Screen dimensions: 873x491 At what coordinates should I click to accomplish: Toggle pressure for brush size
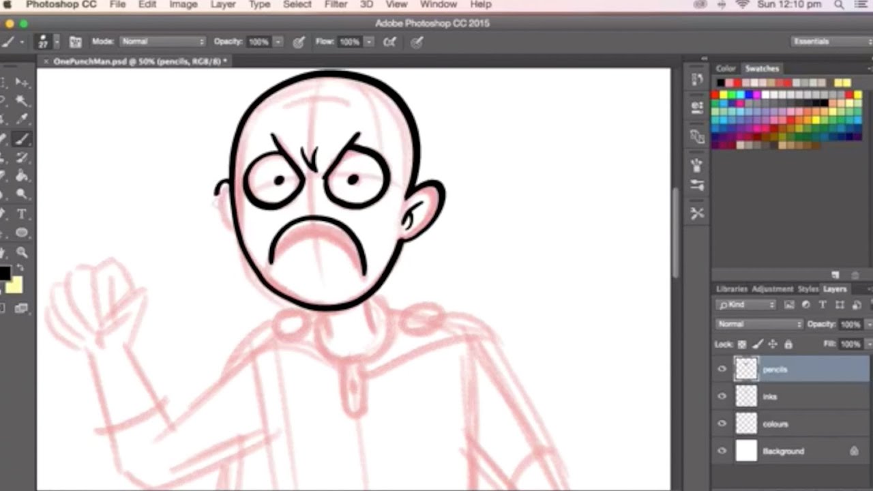point(417,42)
